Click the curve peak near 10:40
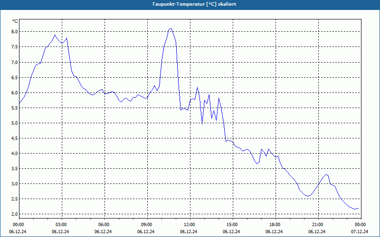This screenshot has width=380, height=237. (171, 28)
